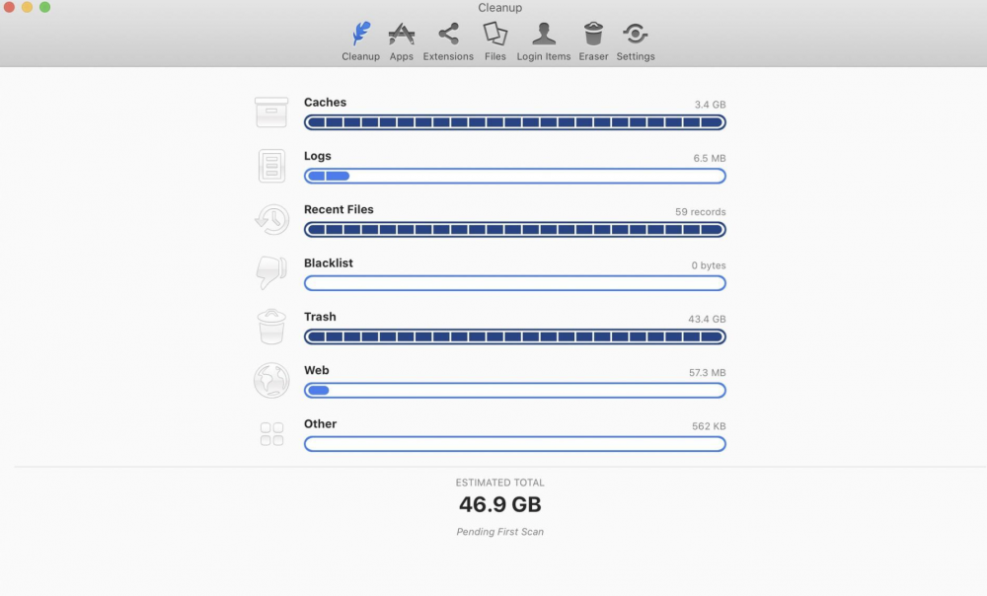Screen dimensions: 987x596
Task: Click the Recent Files clock icon
Action: tap(271, 220)
